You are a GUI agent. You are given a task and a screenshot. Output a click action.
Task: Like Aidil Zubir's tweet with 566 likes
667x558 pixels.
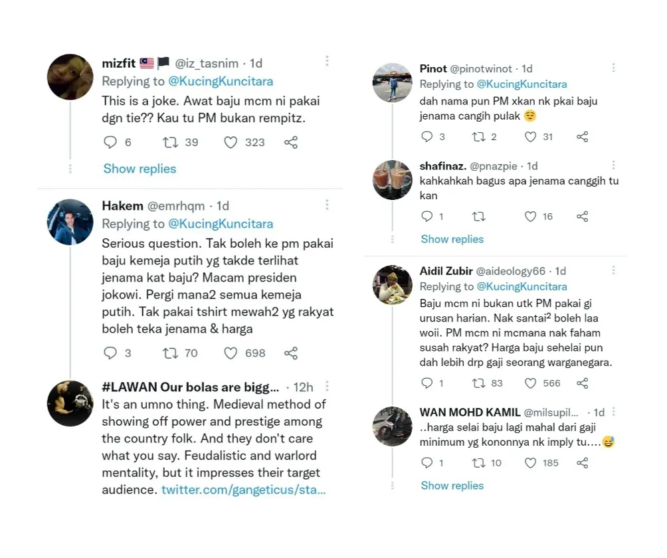coord(530,383)
